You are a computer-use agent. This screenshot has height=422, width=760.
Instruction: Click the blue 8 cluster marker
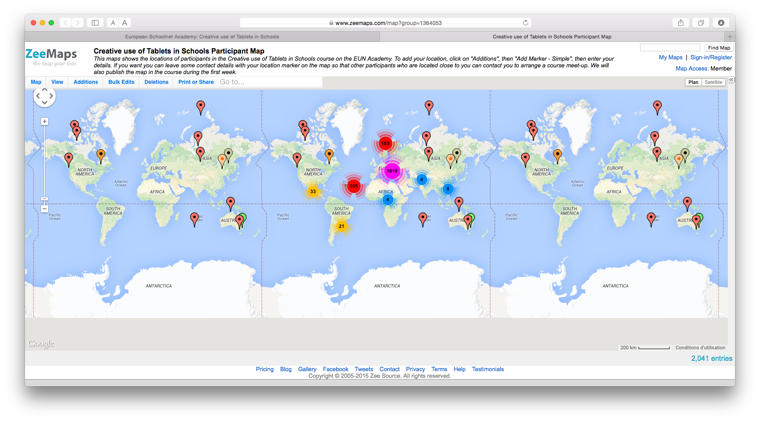(448, 189)
